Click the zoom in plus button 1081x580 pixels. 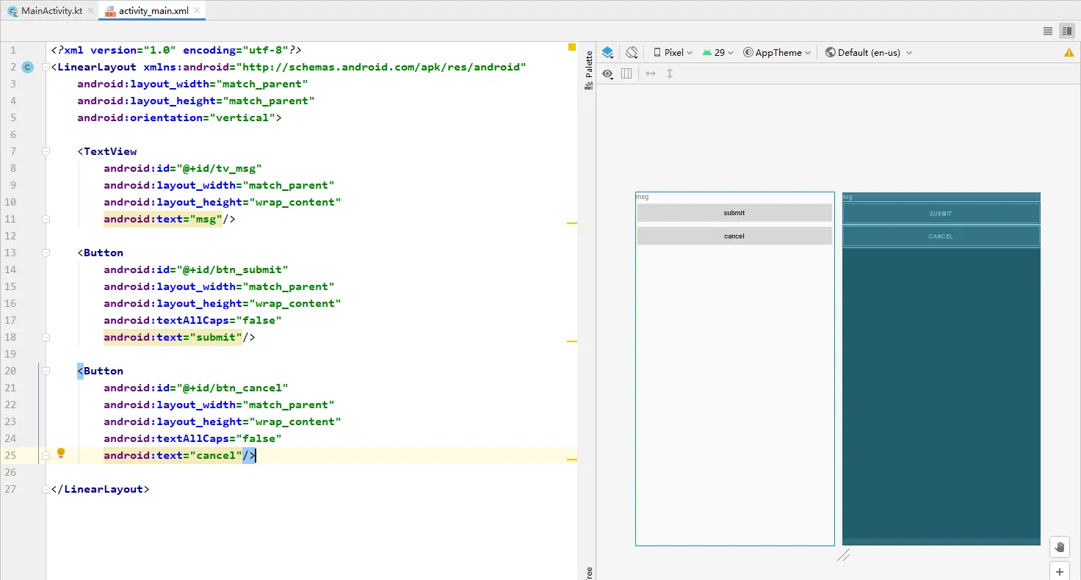pos(1059,571)
